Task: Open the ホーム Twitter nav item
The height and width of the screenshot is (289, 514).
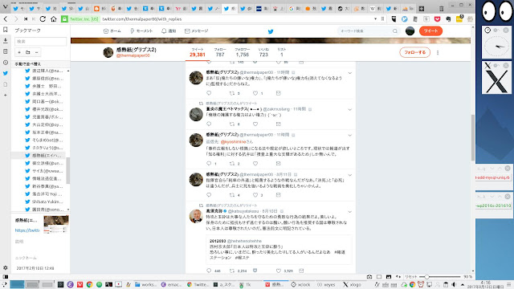Action: (112, 31)
